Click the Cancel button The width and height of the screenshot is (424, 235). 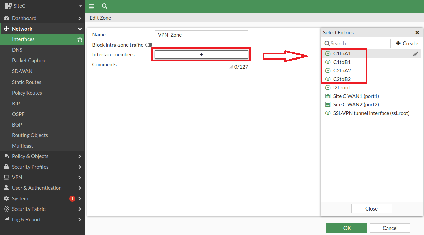390,228
